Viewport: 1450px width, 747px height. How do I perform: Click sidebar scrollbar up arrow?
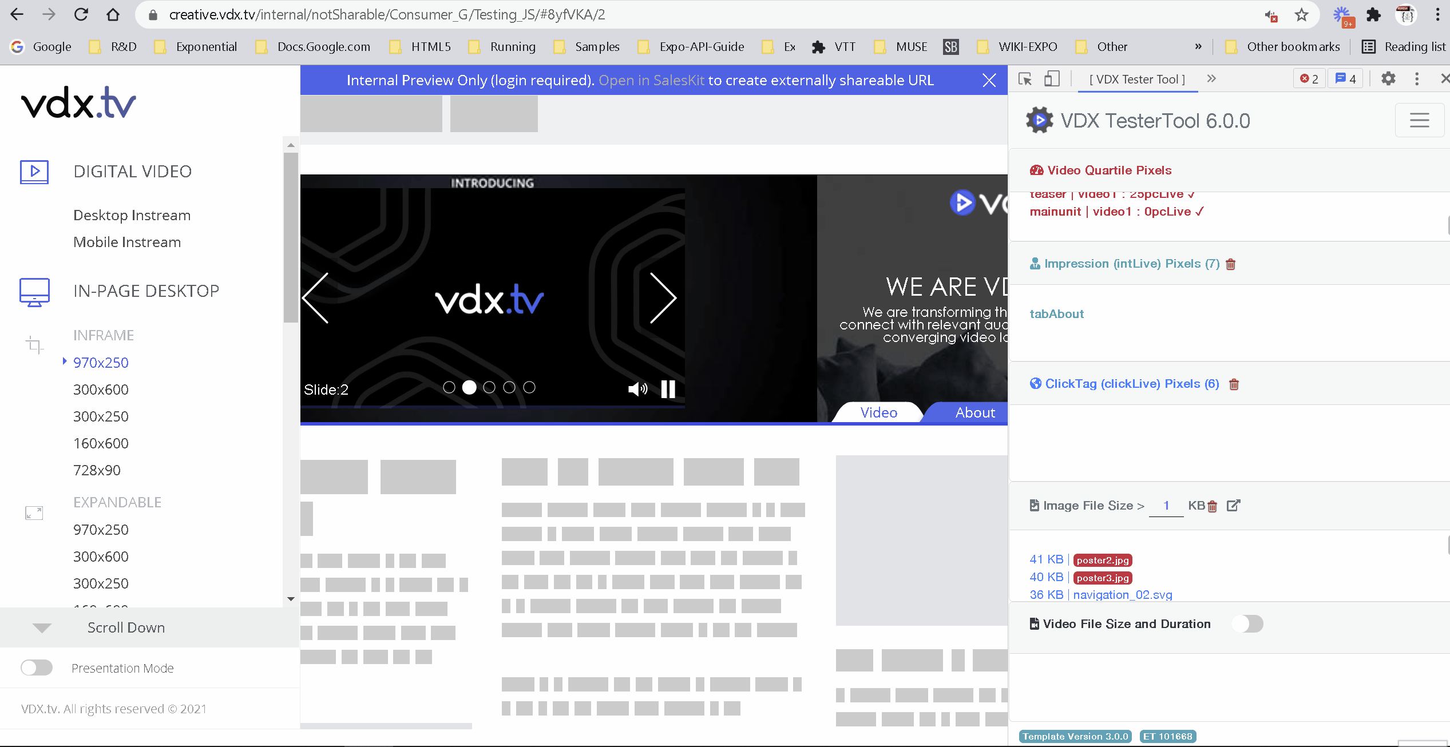pos(291,145)
